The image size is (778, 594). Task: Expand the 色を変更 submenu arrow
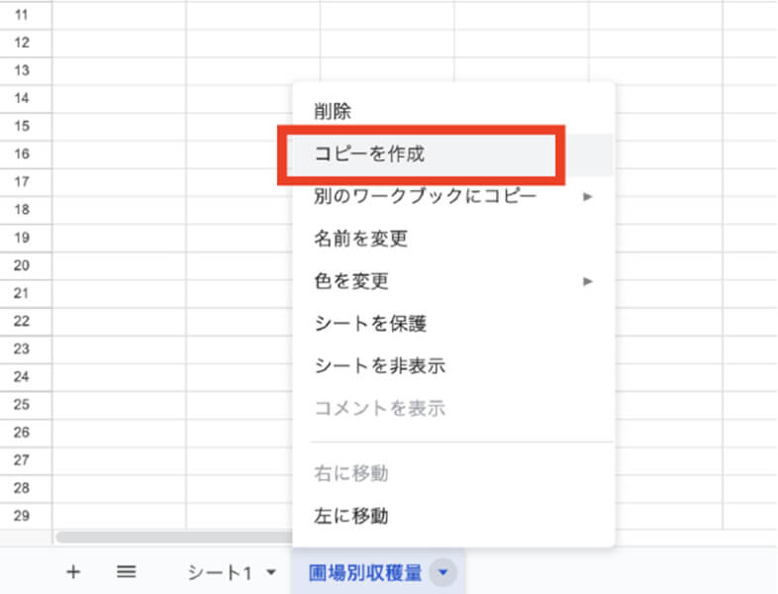pyautogui.click(x=587, y=281)
